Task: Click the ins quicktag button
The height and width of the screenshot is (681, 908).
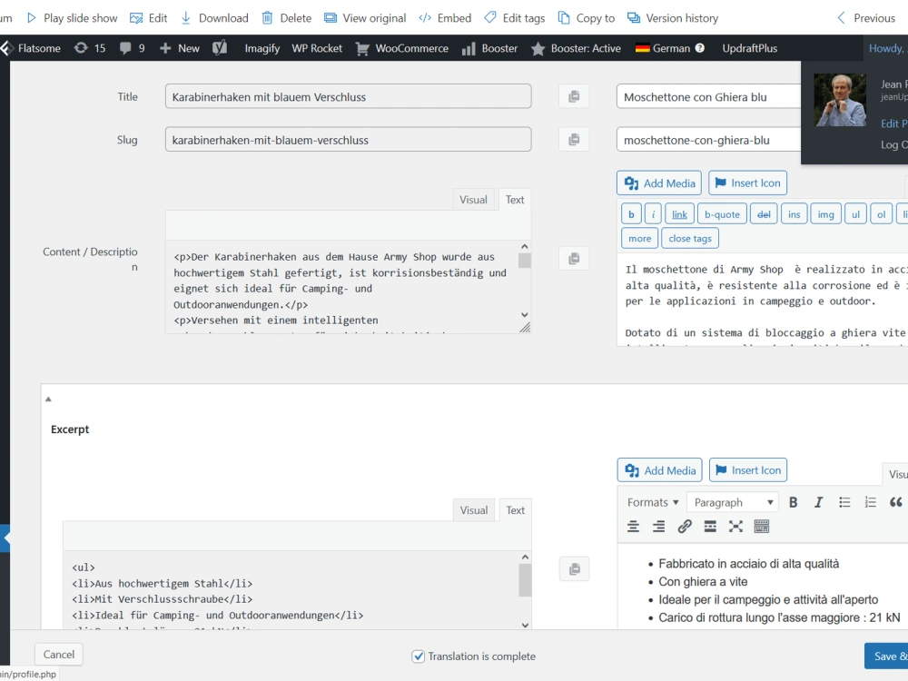Action: [x=794, y=214]
